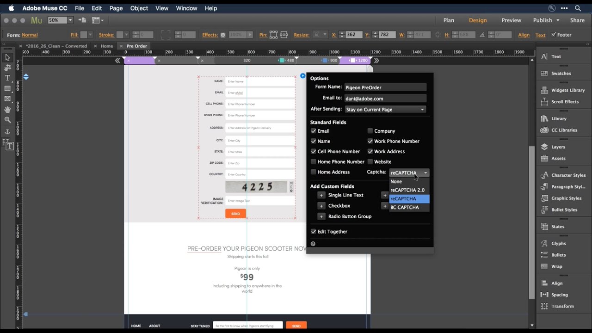Open the Transform panel
The image size is (592, 333).
click(x=558, y=306)
